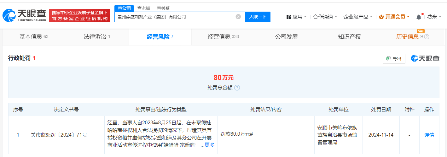Switch to the 经营信息 tab
Image resolution: width=447 pixels, height=157 pixels.
pos(223,37)
